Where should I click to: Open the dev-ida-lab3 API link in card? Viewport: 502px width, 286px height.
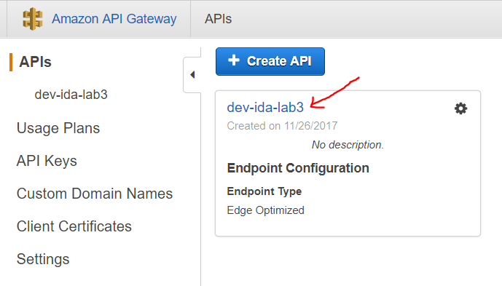[x=265, y=108]
